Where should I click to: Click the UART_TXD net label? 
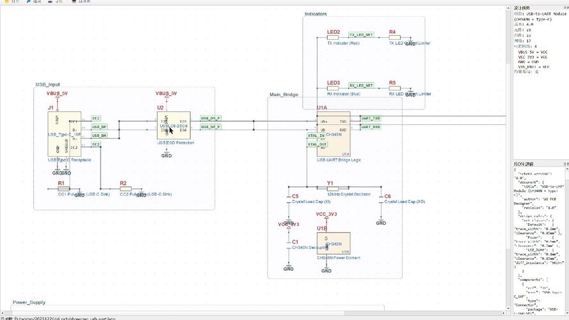(x=371, y=118)
